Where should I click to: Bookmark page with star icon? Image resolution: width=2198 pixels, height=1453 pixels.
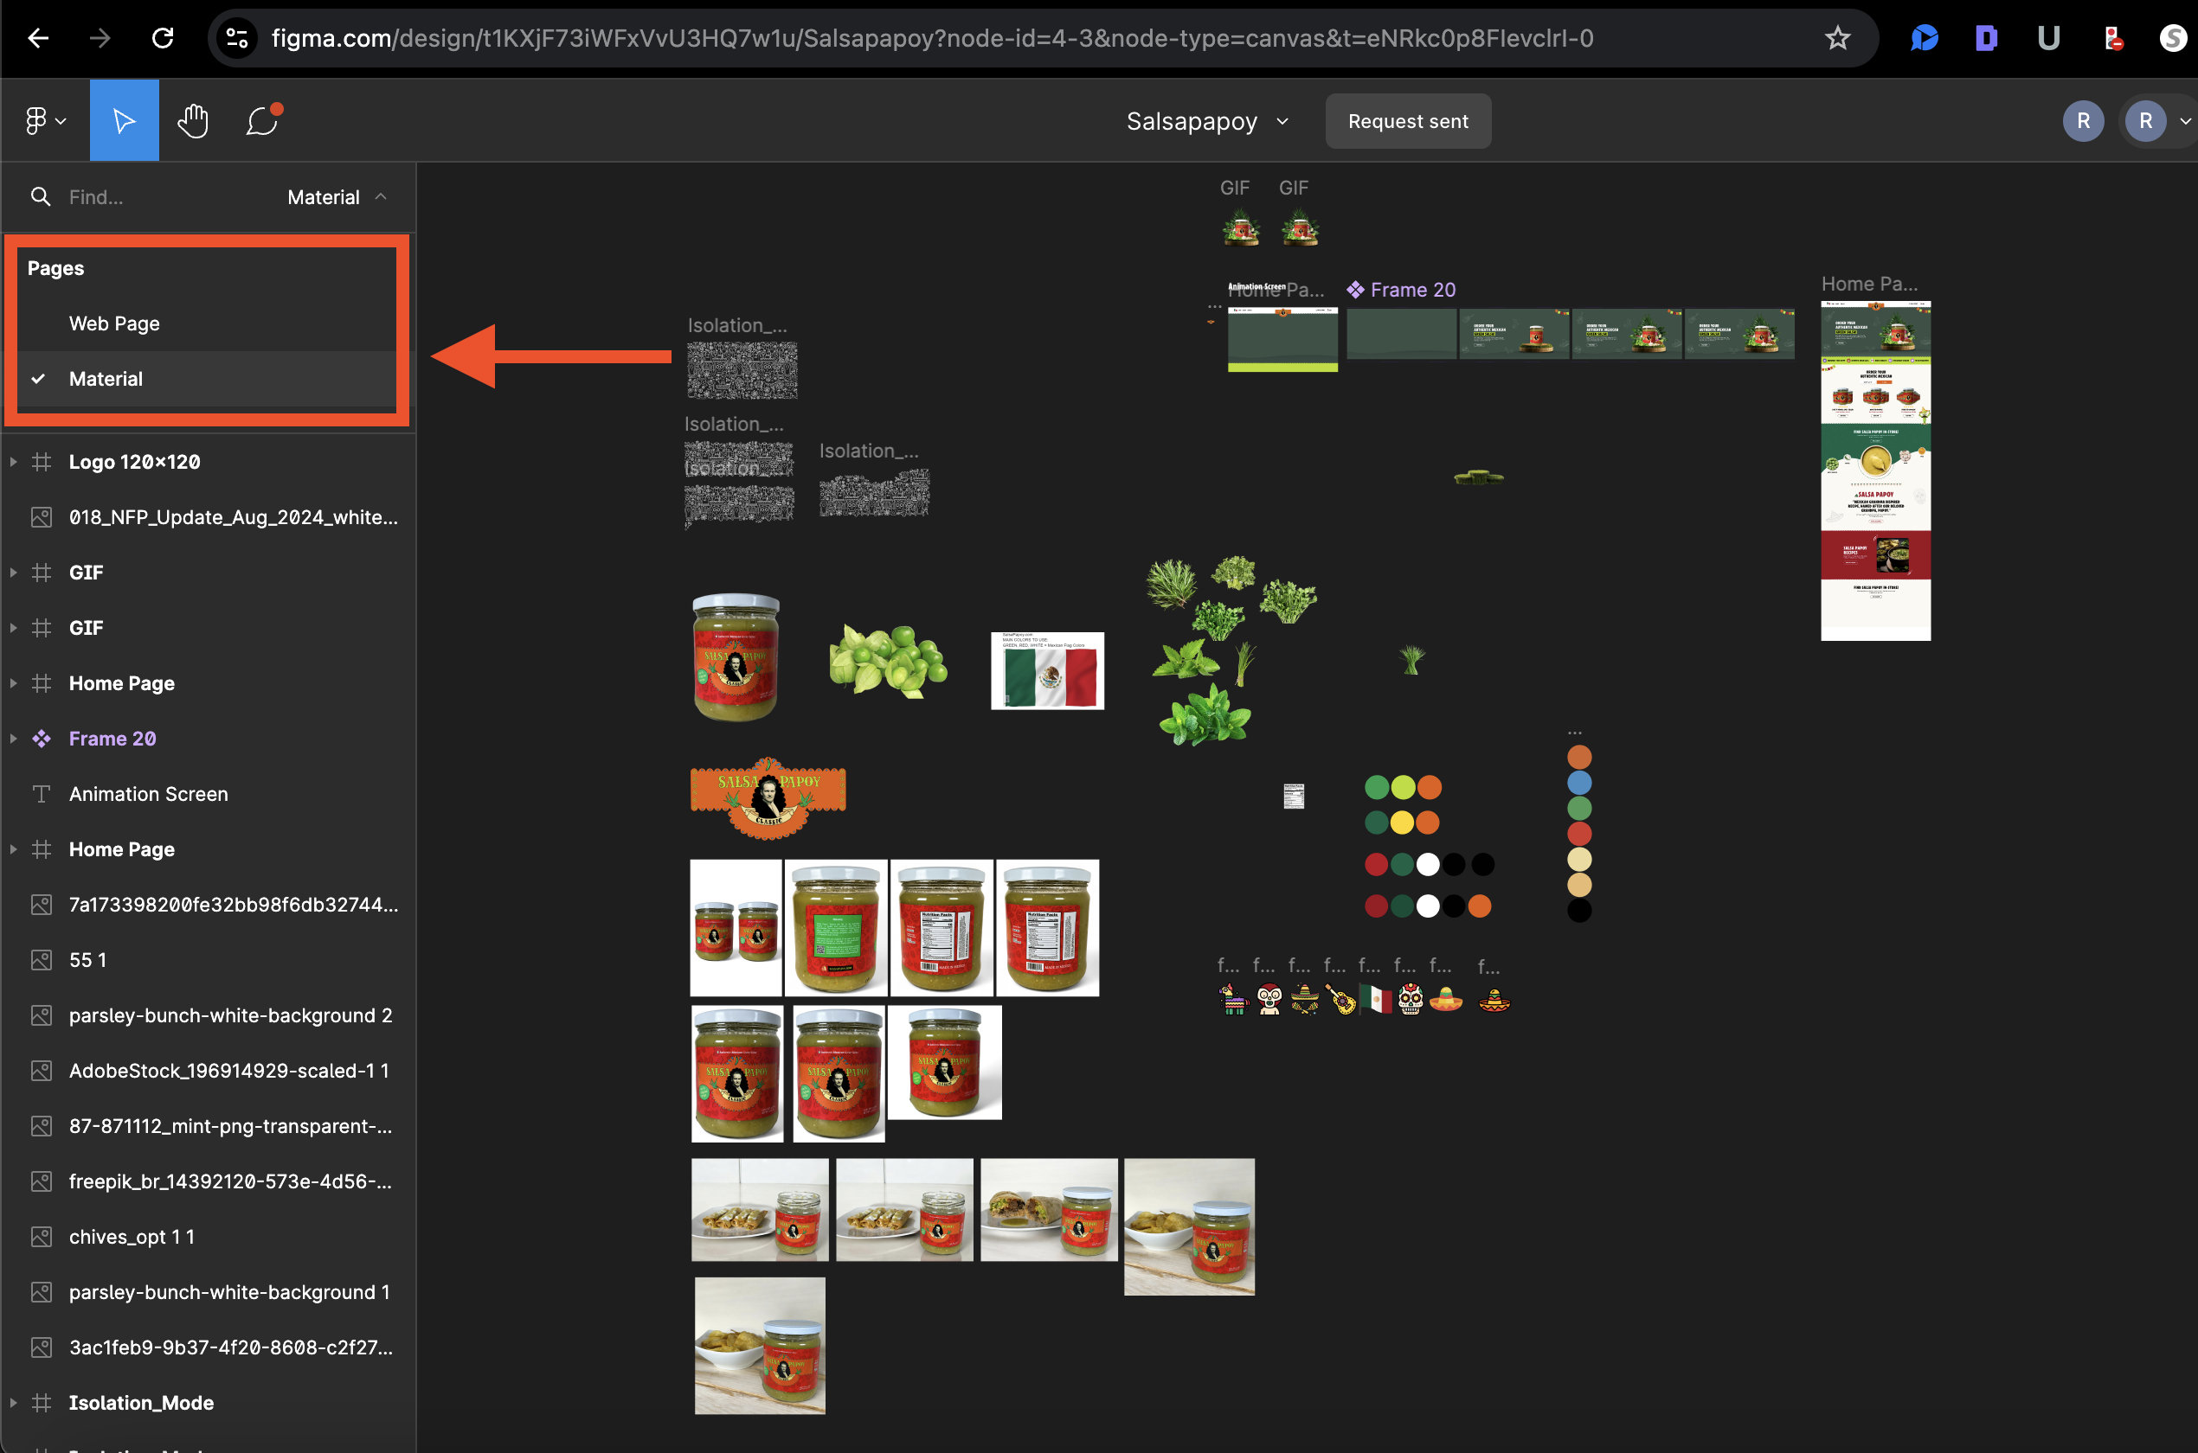(x=1836, y=38)
